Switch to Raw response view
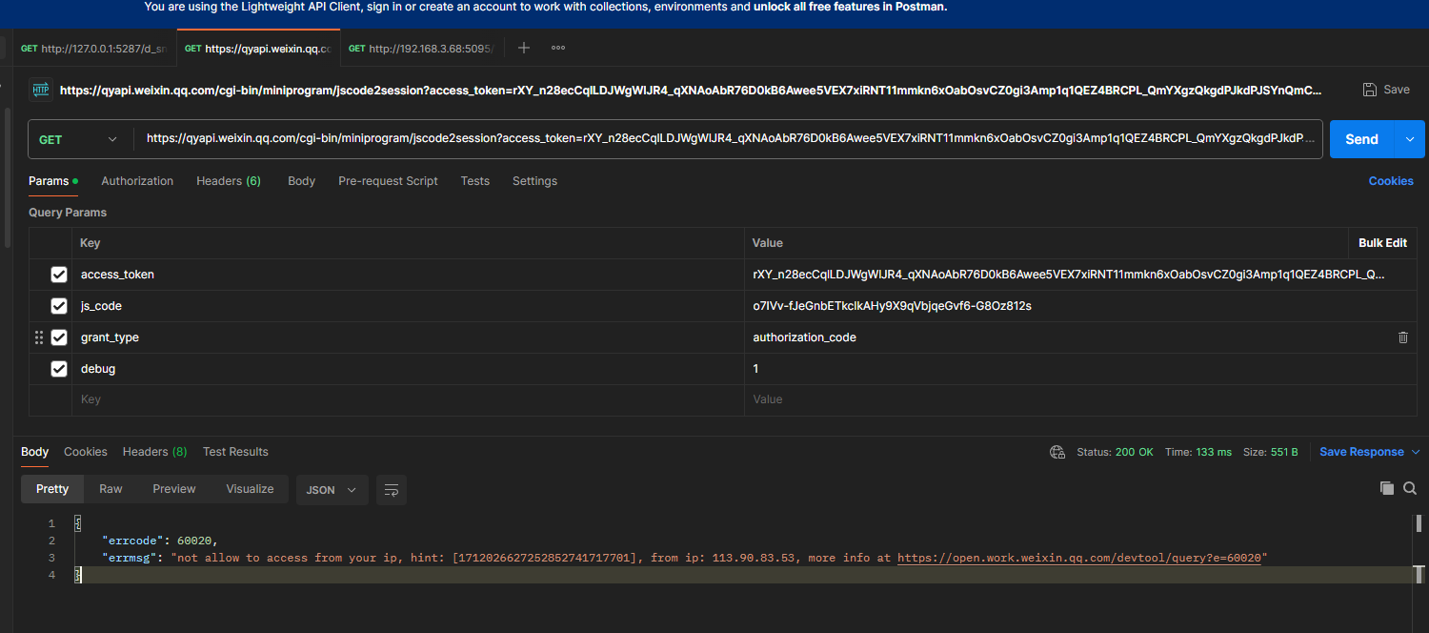This screenshot has width=1429, height=633. tap(111, 489)
